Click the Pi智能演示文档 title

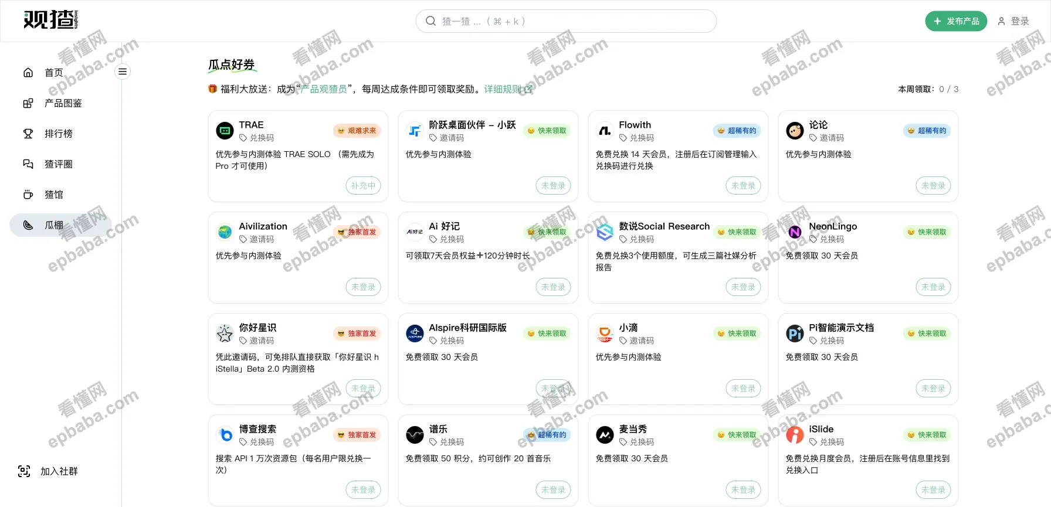click(x=841, y=328)
